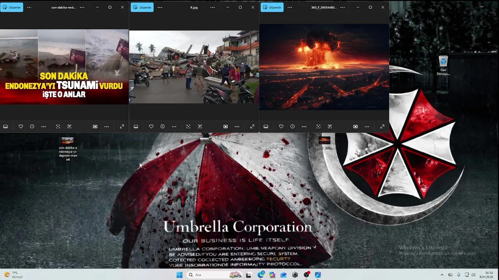Screen dimensions: 499x280
Task: Open ellipsis menu beside full-screen icon, tsunami window
Action: coord(106,126)
